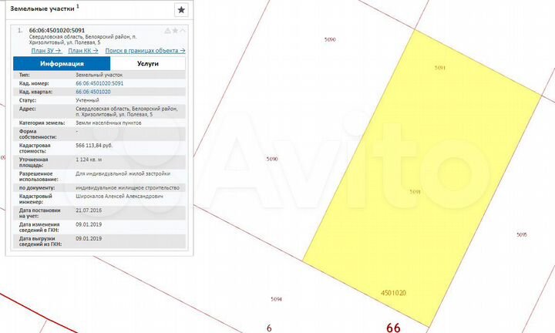Click the small star icon on result item

click(175, 30)
